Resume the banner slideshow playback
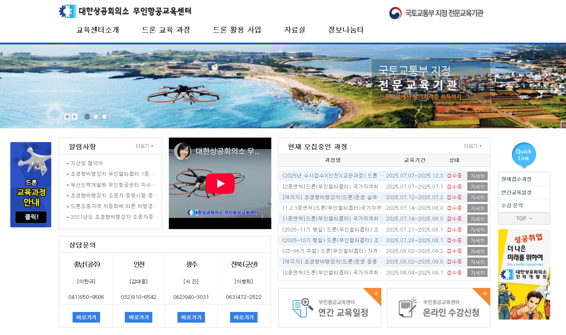 pos(75,117)
